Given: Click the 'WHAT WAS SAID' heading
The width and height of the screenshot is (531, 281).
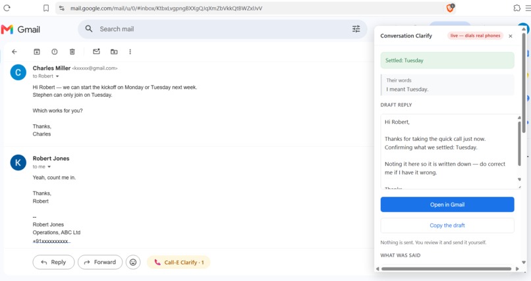Looking at the screenshot, I should coord(401,255).
